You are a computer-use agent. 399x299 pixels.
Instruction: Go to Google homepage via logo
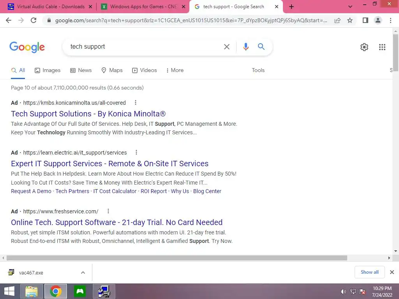coord(27,47)
